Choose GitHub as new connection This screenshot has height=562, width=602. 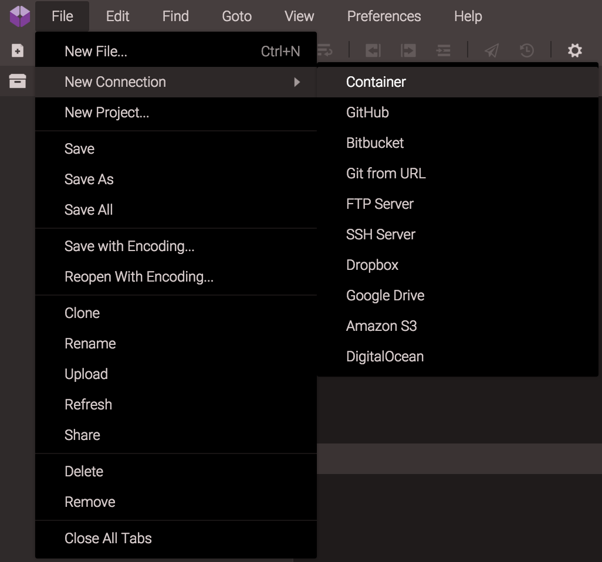click(367, 113)
